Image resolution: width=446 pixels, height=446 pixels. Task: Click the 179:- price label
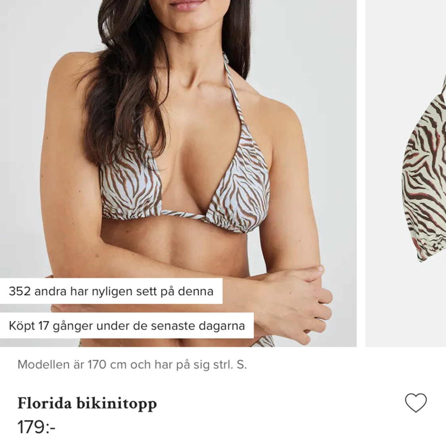click(36, 427)
